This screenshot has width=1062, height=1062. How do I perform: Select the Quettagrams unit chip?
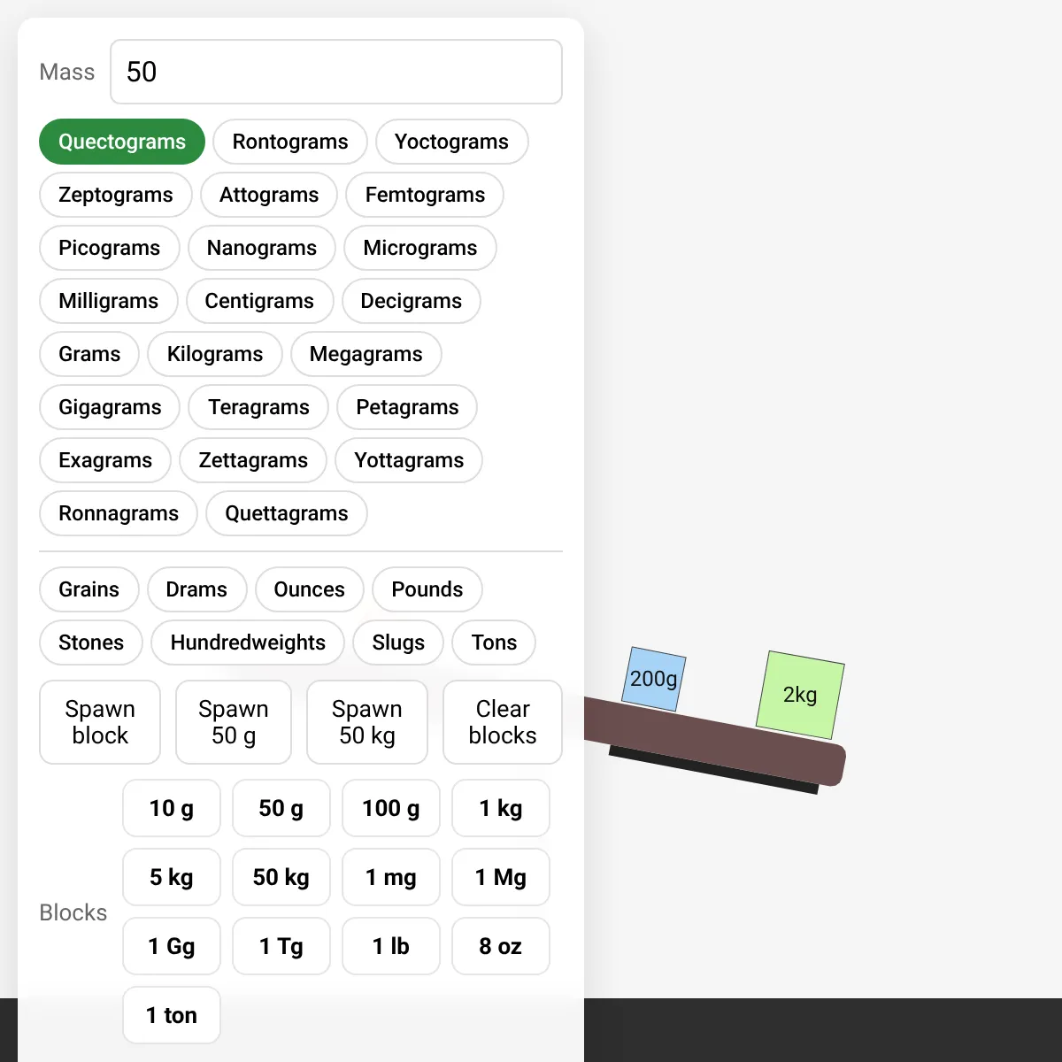(287, 513)
